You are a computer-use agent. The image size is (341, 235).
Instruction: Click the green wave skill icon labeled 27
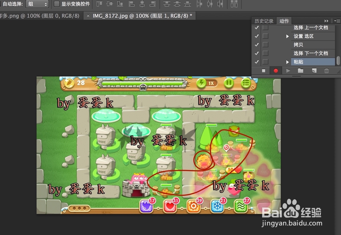tap(241, 206)
